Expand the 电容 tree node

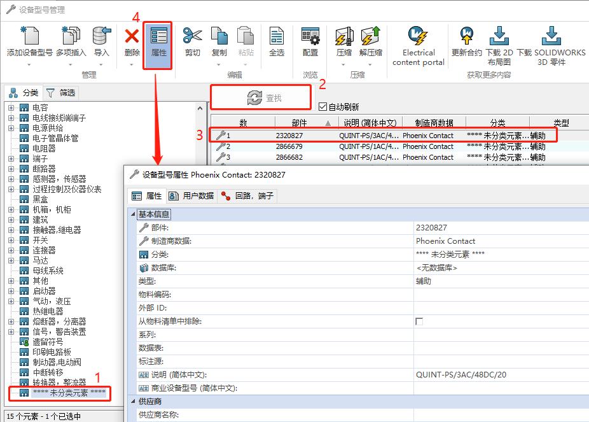click(x=11, y=108)
